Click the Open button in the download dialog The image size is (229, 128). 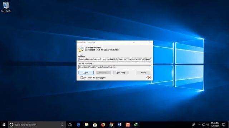click(x=86, y=73)
